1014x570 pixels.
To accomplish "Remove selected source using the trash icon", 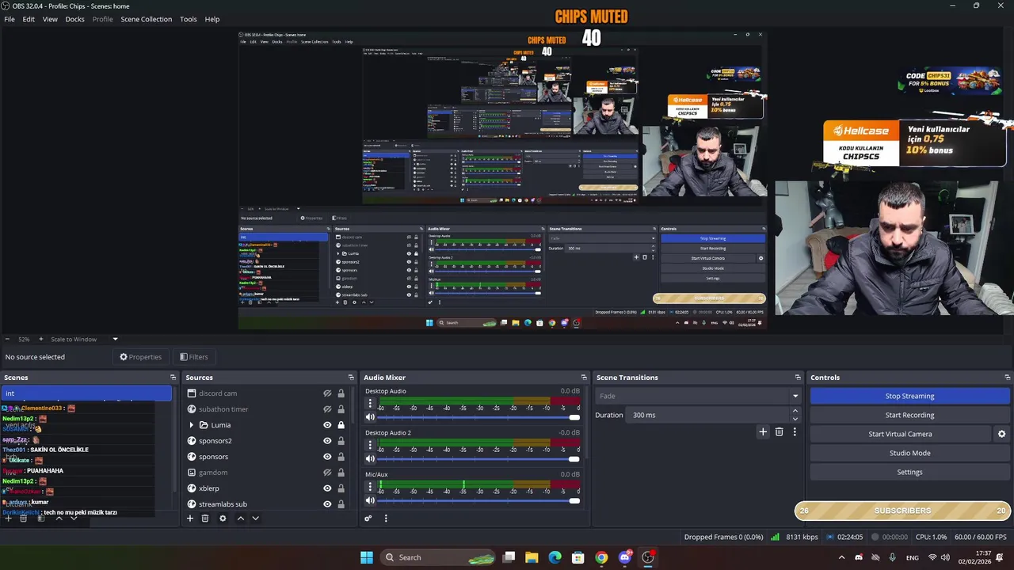I will click(205, 519).
